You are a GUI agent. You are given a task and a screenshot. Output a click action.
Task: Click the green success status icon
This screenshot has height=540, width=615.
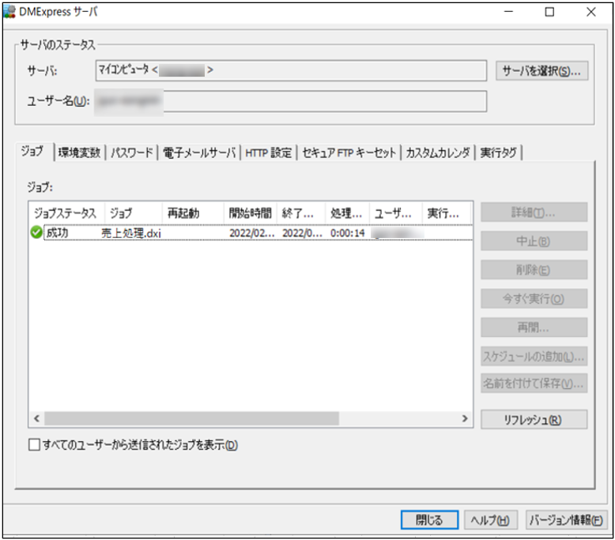[36, 233]
